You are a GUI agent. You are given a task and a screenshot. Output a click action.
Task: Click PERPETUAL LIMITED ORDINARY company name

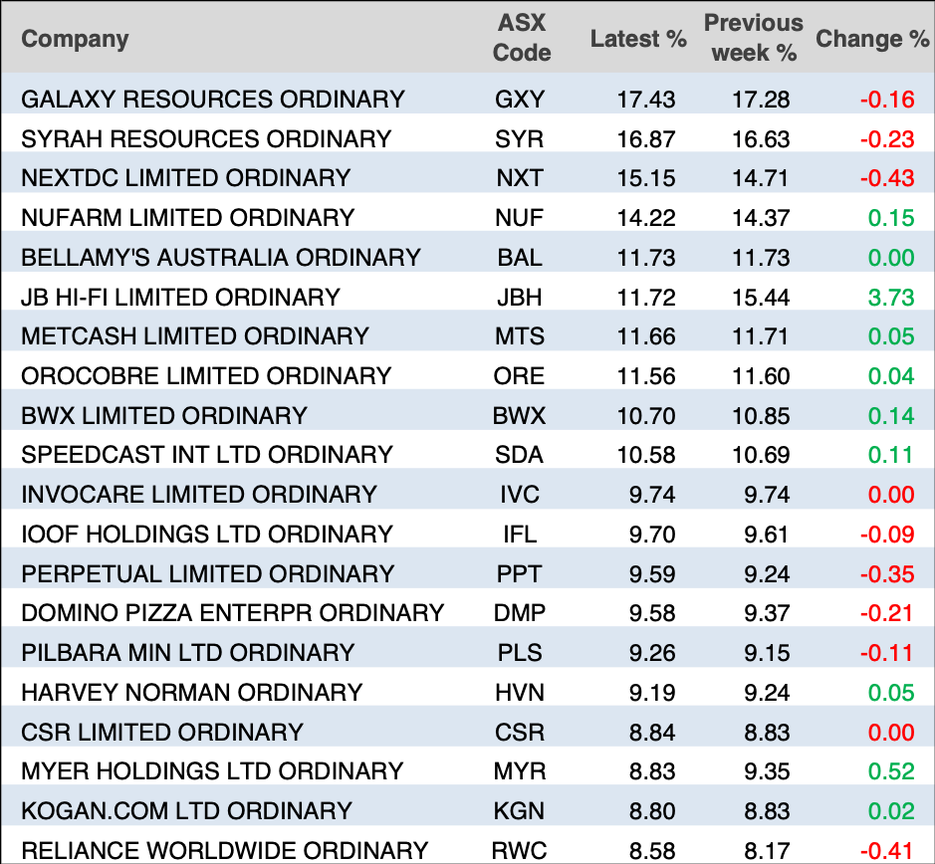[208, 574]
